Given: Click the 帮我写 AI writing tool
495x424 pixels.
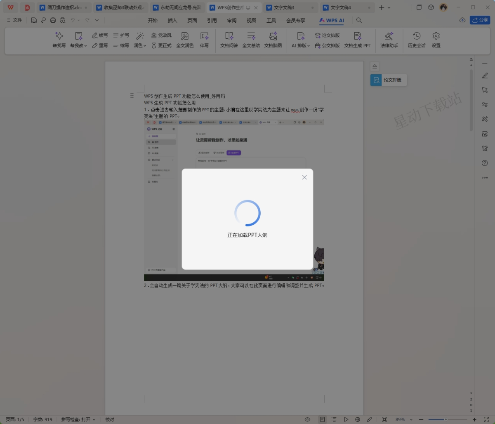Looking at the screenshot, I should click(59, 40).
